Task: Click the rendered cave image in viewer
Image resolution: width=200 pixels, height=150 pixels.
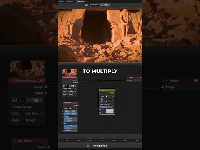Action: [x=100, y=36]
